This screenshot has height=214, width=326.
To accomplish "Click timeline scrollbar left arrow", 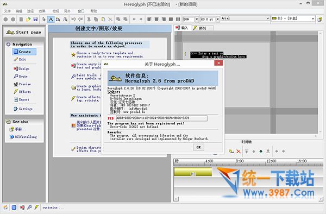I will coord(176,199).
